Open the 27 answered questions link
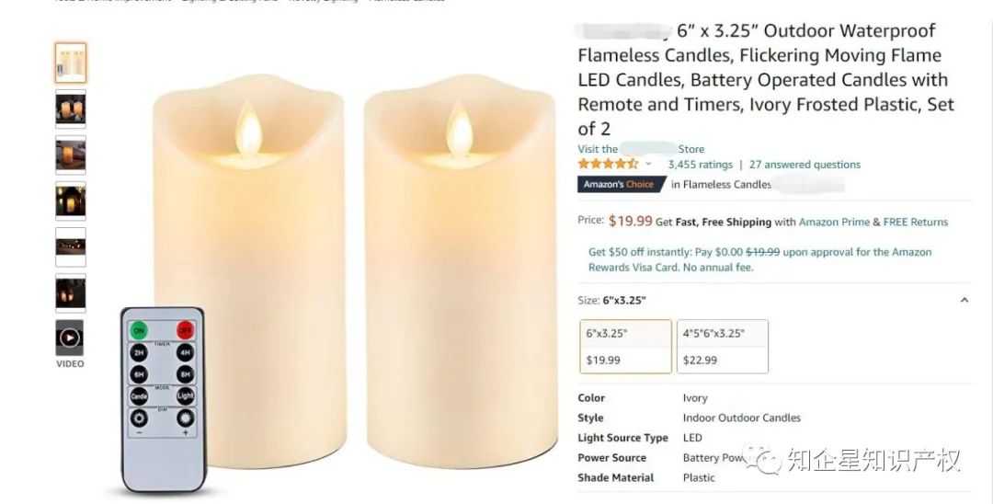This screenshot has height=504, width=993. [x=805, y=165]
